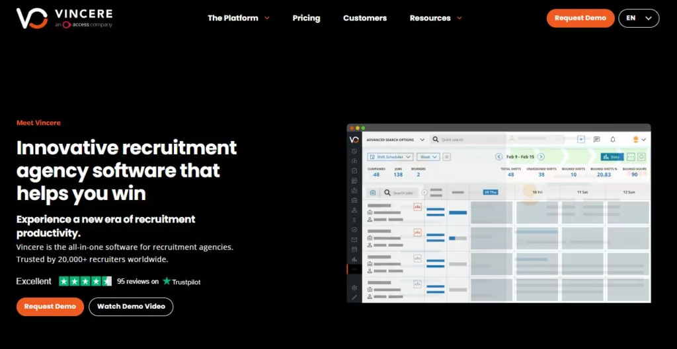The height and width of the screenshot is (349, 677).
Task: Click the notes document icon in the sidebar
Action: 354,181
